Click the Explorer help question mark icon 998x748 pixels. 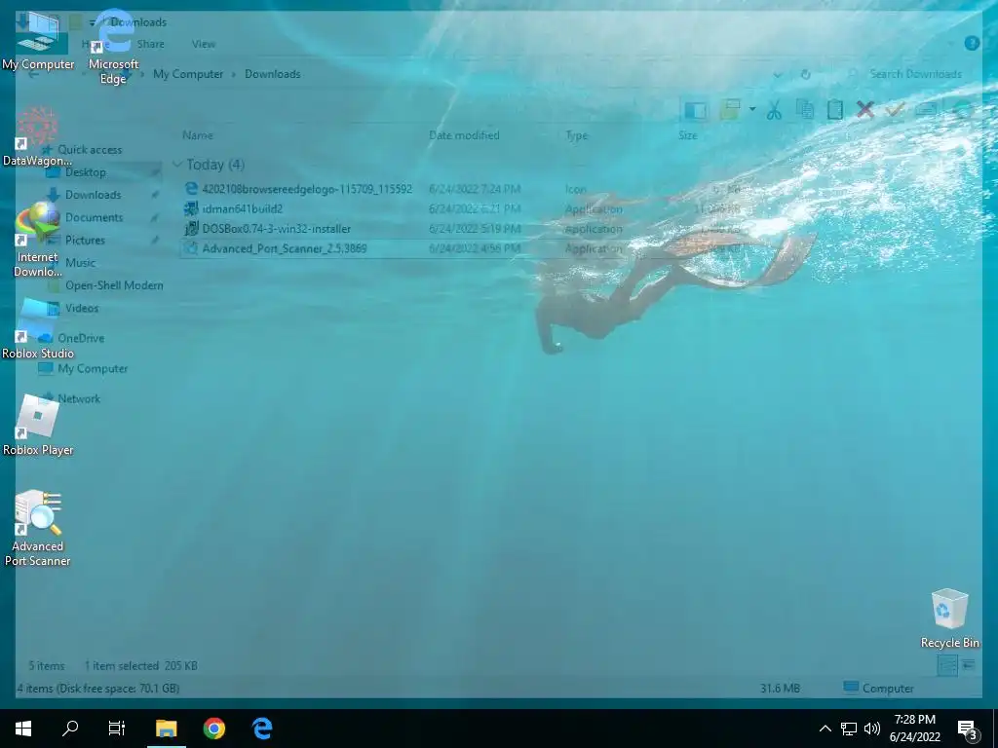click(972, 43)
